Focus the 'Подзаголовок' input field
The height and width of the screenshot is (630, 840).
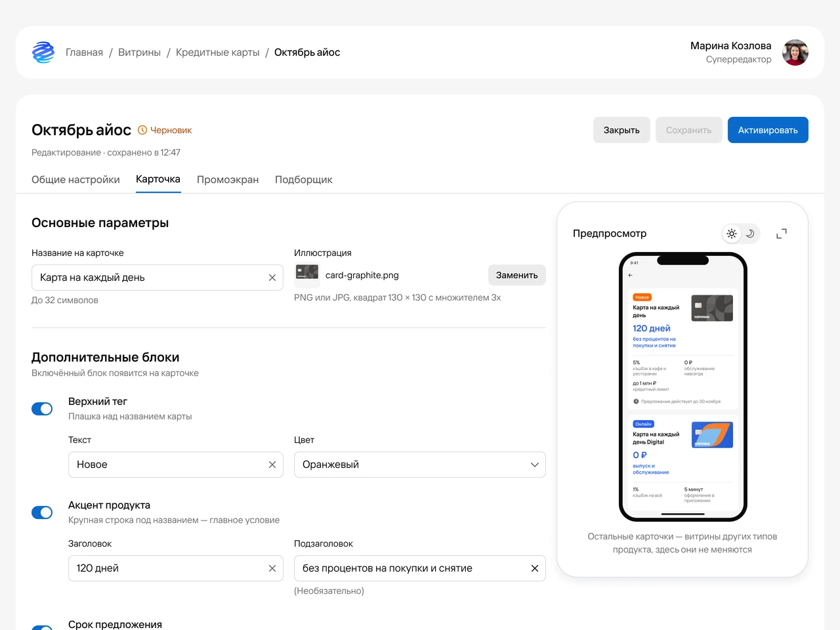pos(420,568)
